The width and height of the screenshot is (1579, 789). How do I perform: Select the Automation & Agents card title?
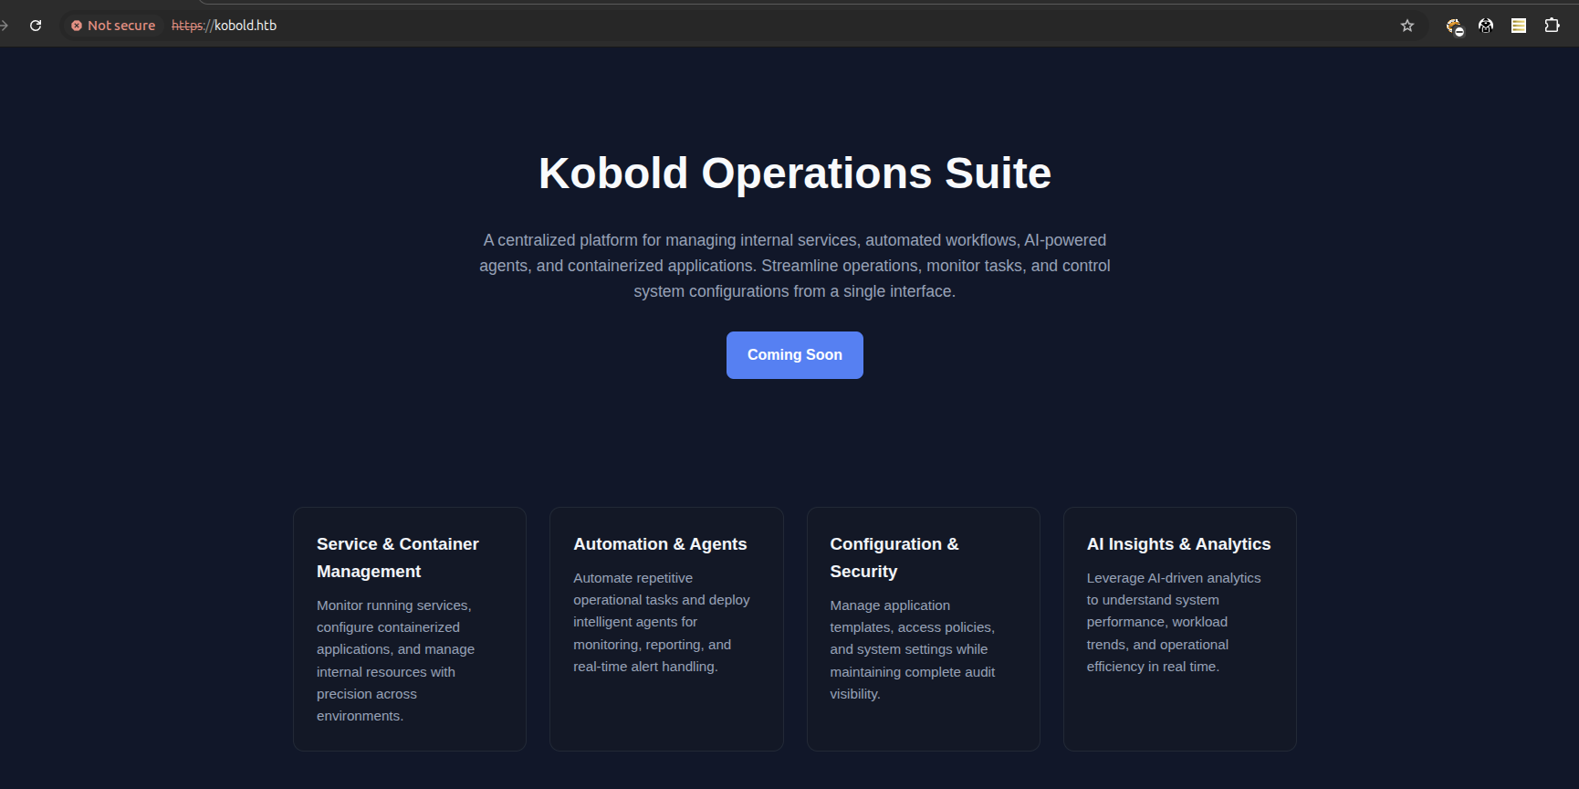pyautogui.click(x=660, y=544)
